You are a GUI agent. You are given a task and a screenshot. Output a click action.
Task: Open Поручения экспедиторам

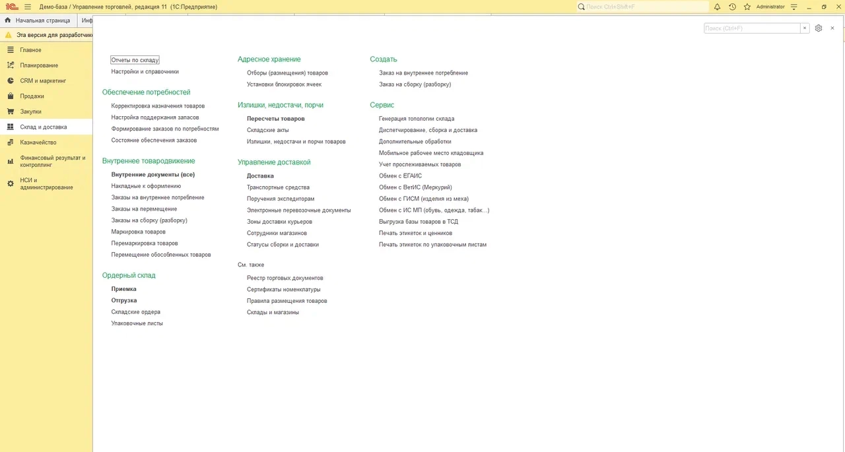281,199
